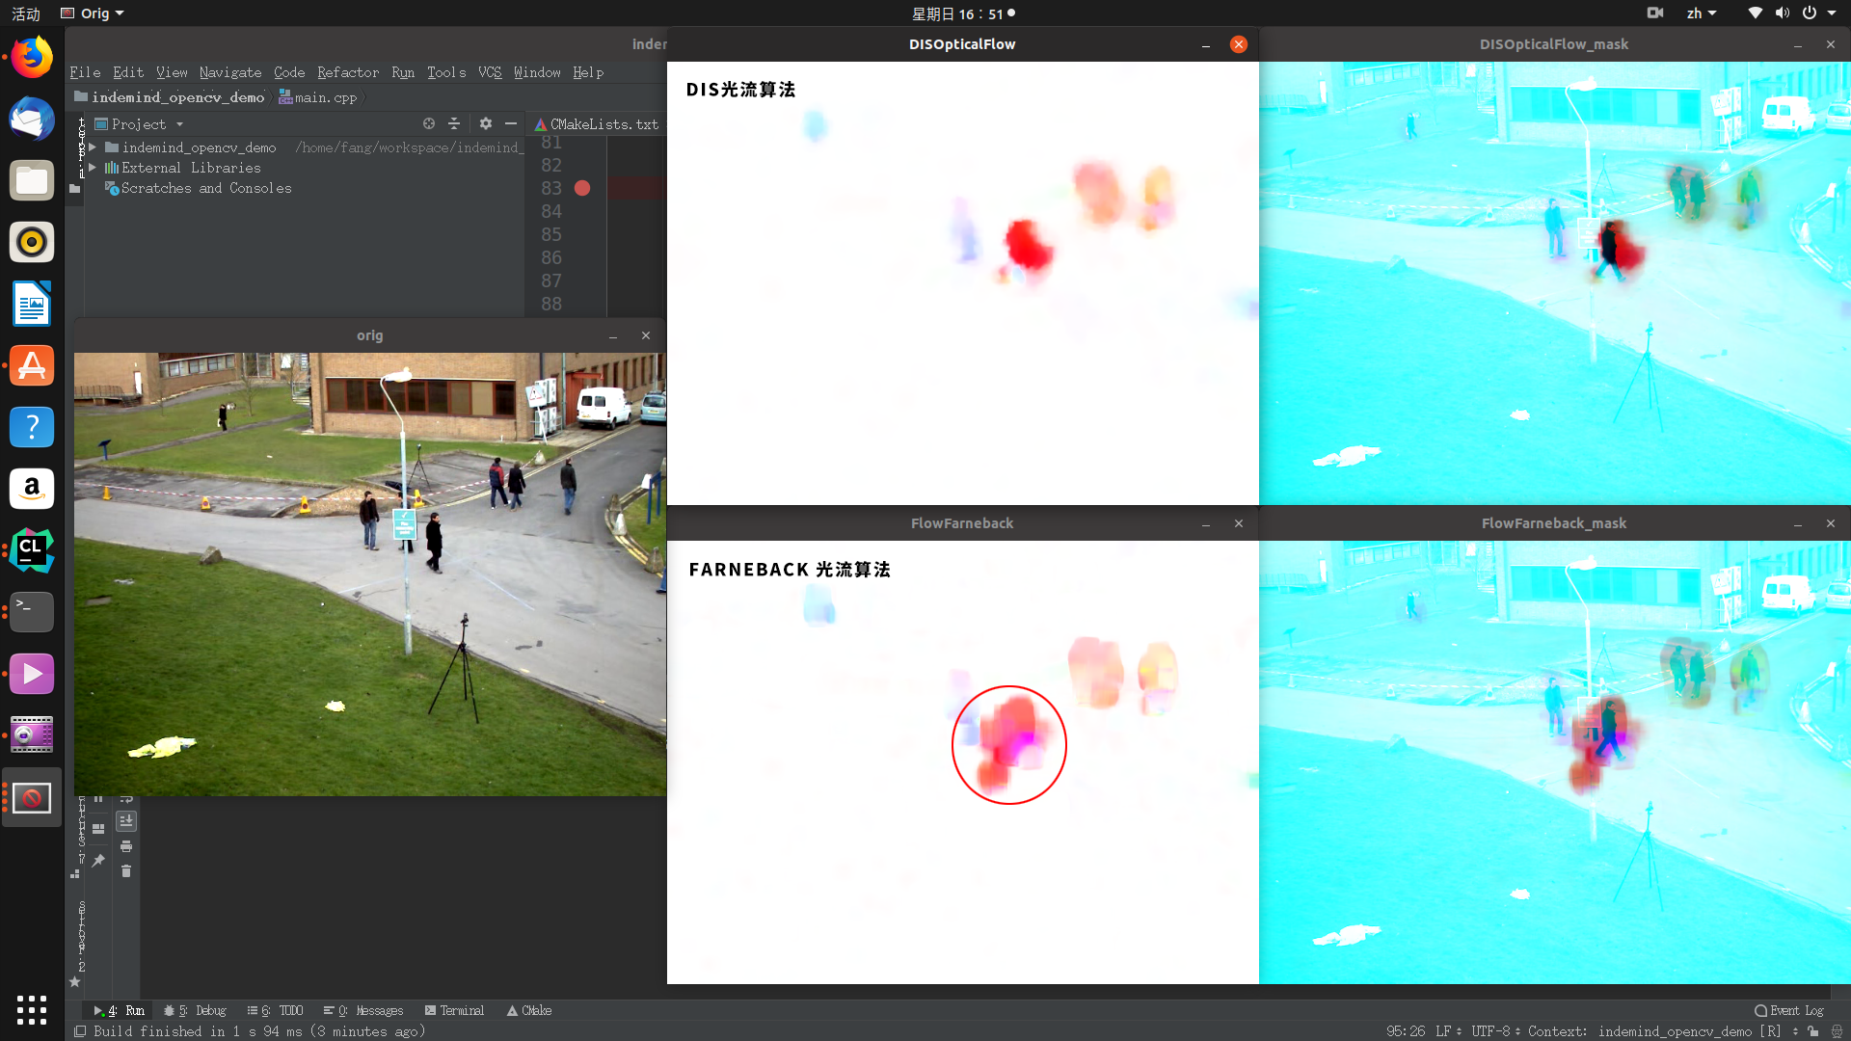Toggle the breakpoint on line 83
The height and width of the screenshot is (1041, 1851).
[582, 188]
